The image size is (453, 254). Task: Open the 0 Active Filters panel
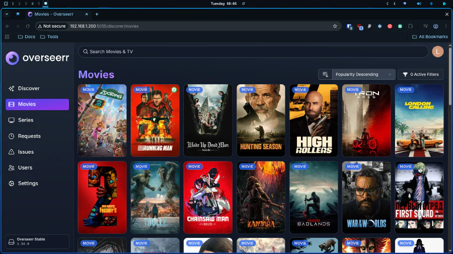(420, 74)
